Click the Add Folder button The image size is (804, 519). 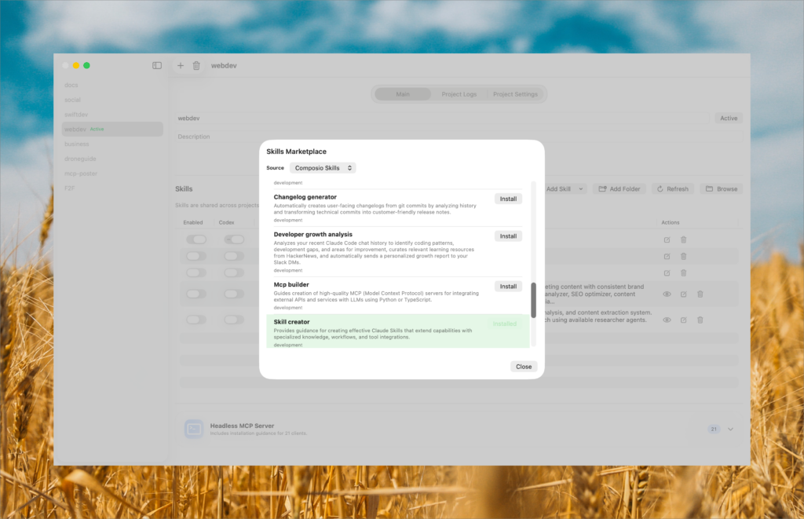[x=619, y=189]
